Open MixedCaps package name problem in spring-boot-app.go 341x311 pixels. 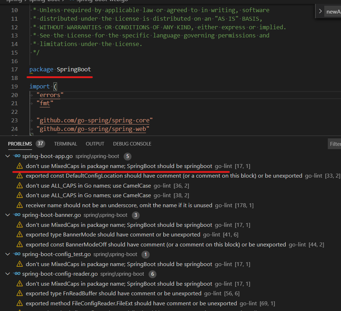pos(119,166)
